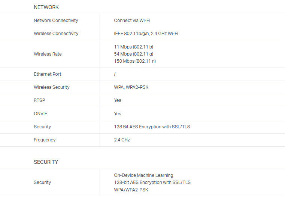Select the Network Connectivity row label

tap(56, 21)
